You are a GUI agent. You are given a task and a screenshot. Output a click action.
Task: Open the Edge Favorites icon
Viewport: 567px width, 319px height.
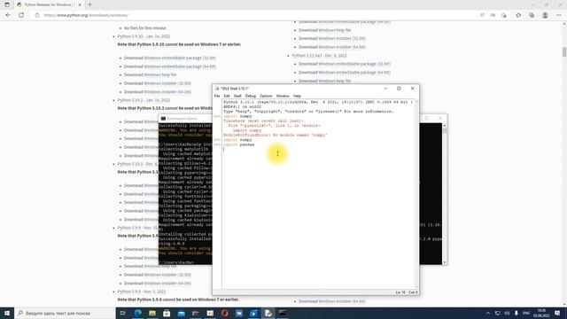click(518, 15)
